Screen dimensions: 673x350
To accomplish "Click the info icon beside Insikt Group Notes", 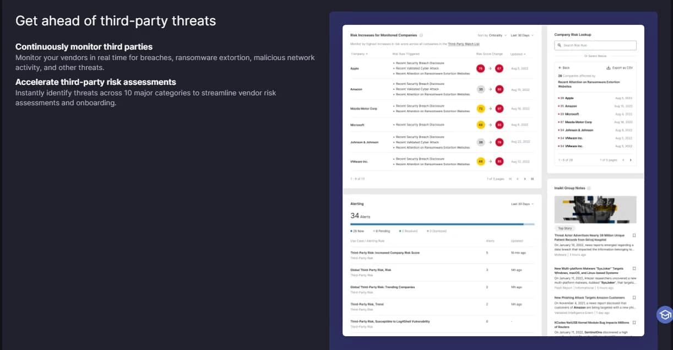I will [x=589, y=188].
